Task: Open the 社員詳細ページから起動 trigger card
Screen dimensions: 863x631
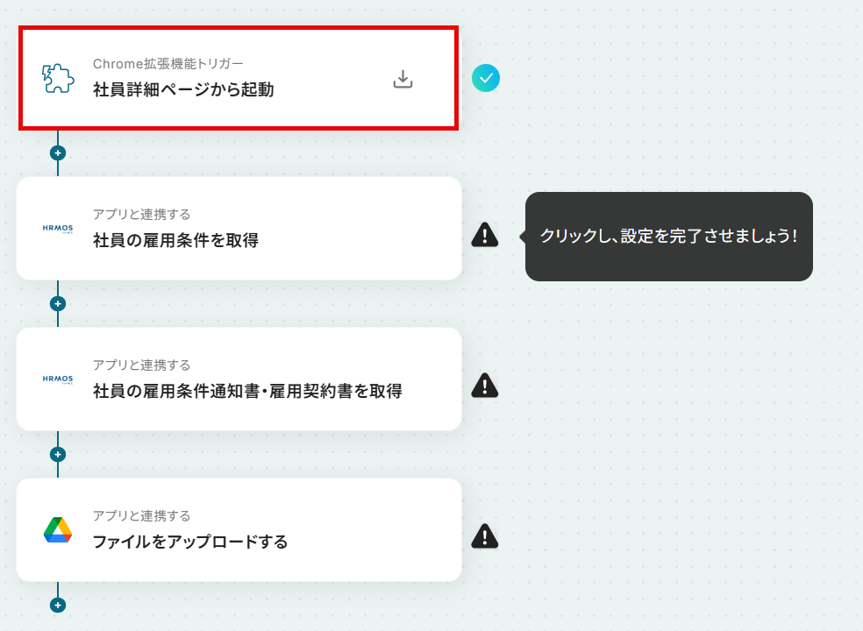Action: 239,78
